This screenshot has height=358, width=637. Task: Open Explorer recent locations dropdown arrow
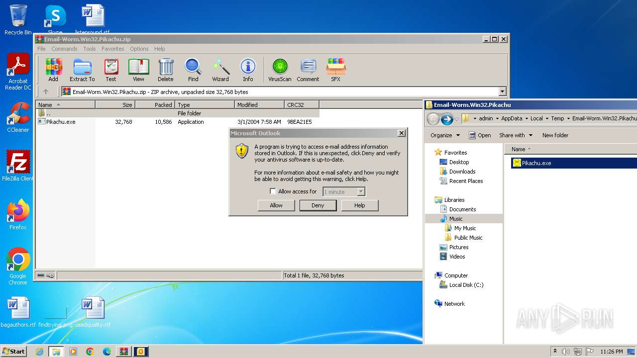456,119
